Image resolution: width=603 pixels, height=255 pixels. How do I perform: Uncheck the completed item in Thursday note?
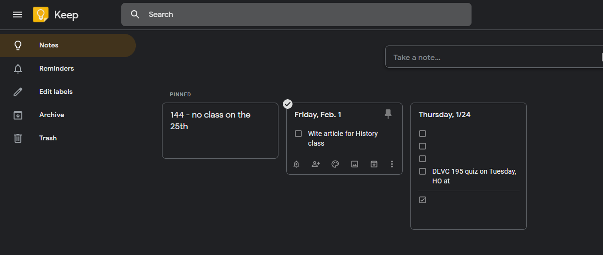[423, 200]
